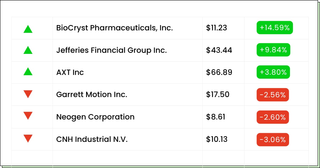Viewport: 320px width, 168px height.
Task: Select Garrett Motion Inc. company name
Action: click(91, 94)
